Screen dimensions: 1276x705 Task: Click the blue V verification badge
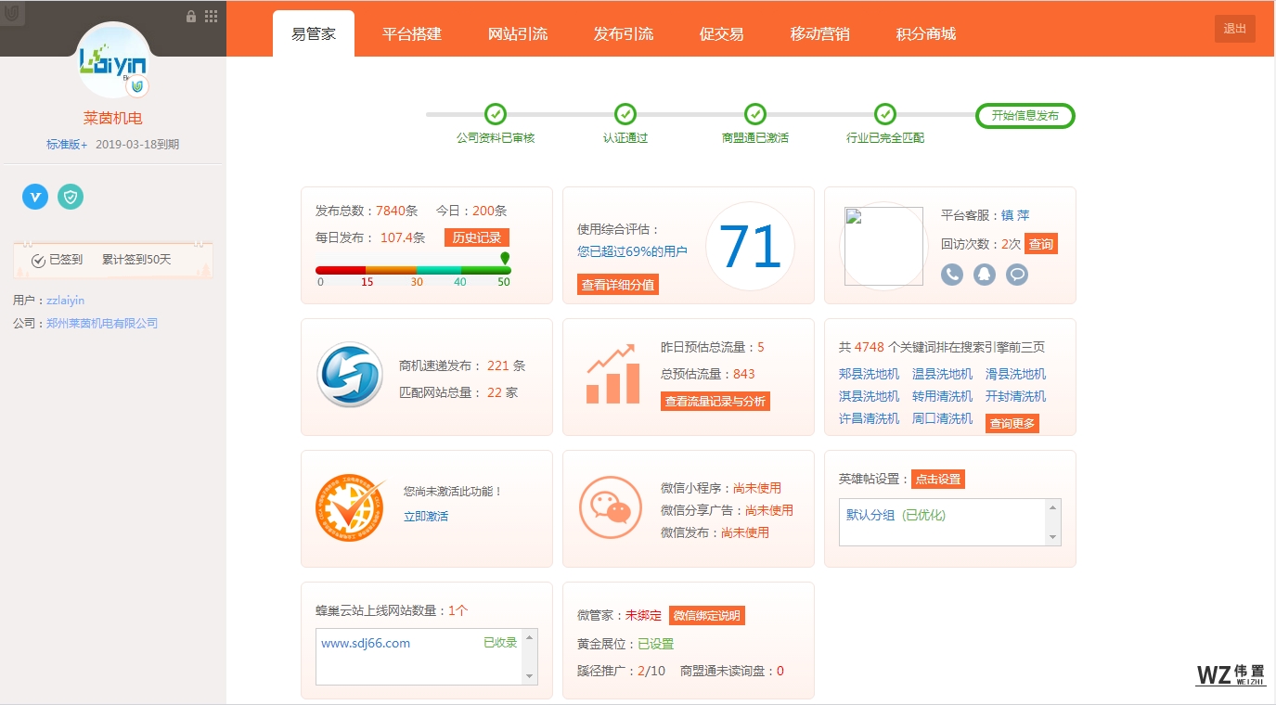tap(35, 197)
